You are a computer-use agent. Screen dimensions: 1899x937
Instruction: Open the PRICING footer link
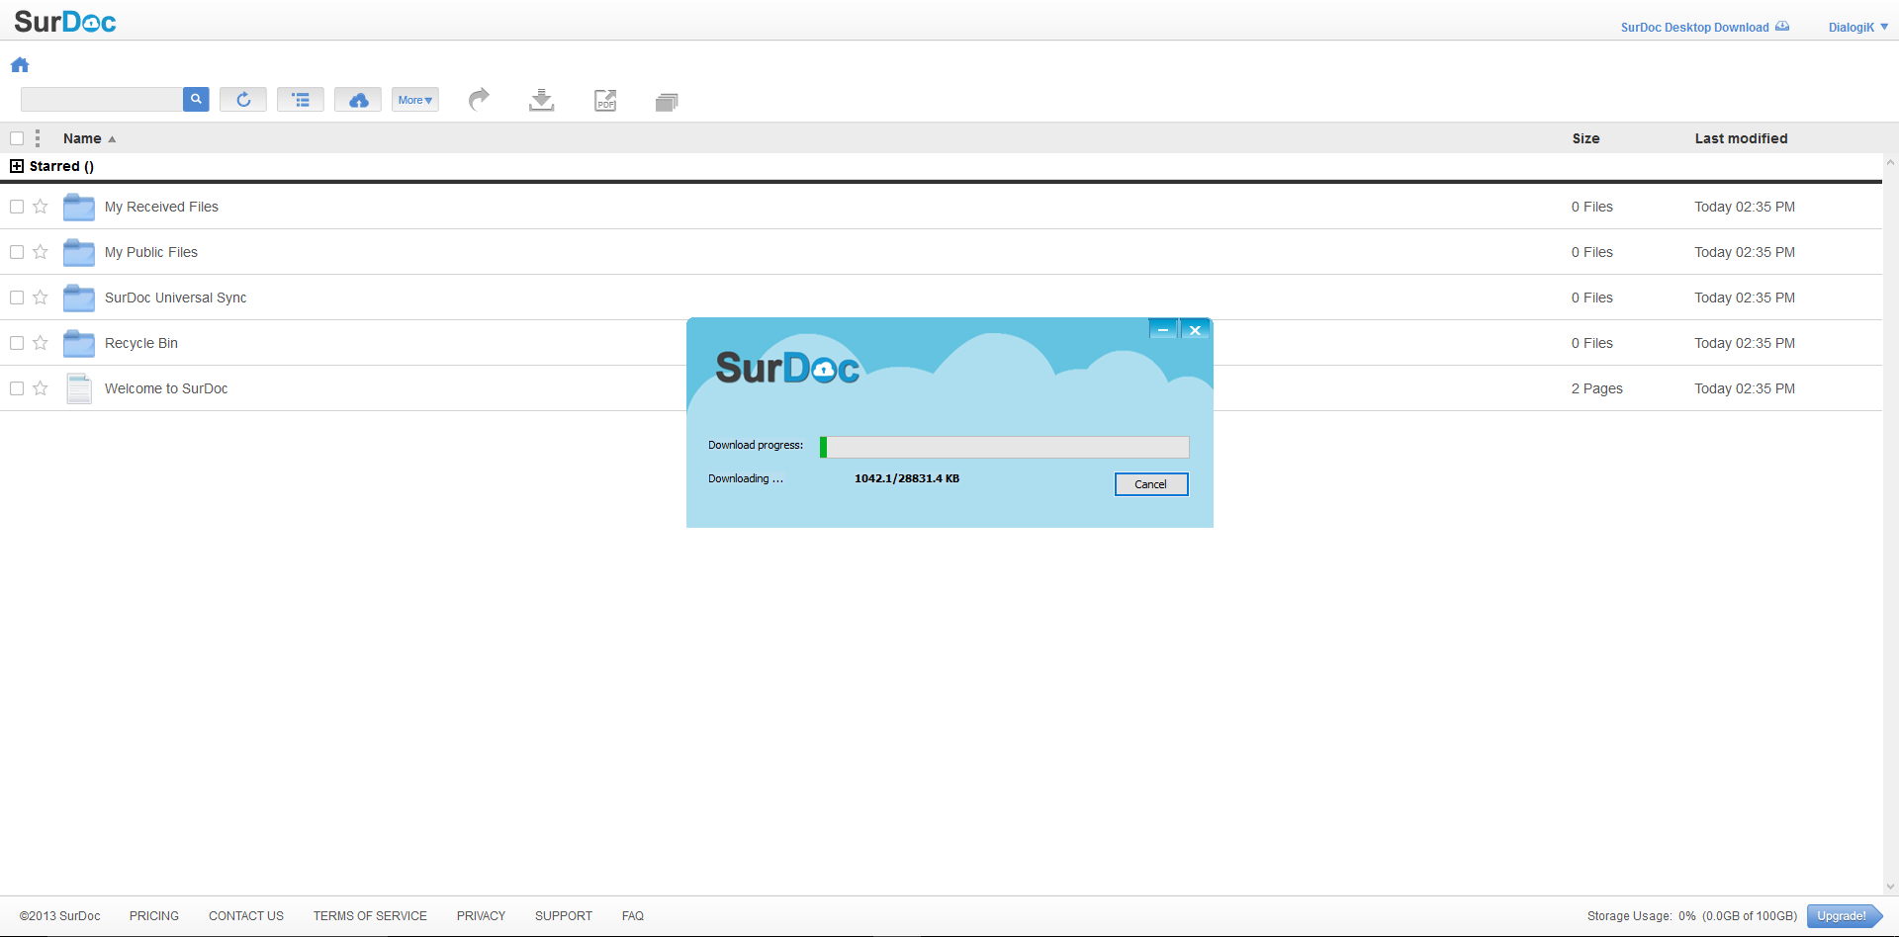pyautogui.click(x=154, y=916)
